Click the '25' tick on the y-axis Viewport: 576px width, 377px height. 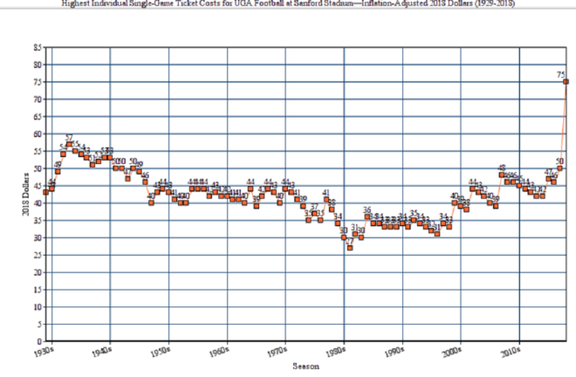(38, 255)
